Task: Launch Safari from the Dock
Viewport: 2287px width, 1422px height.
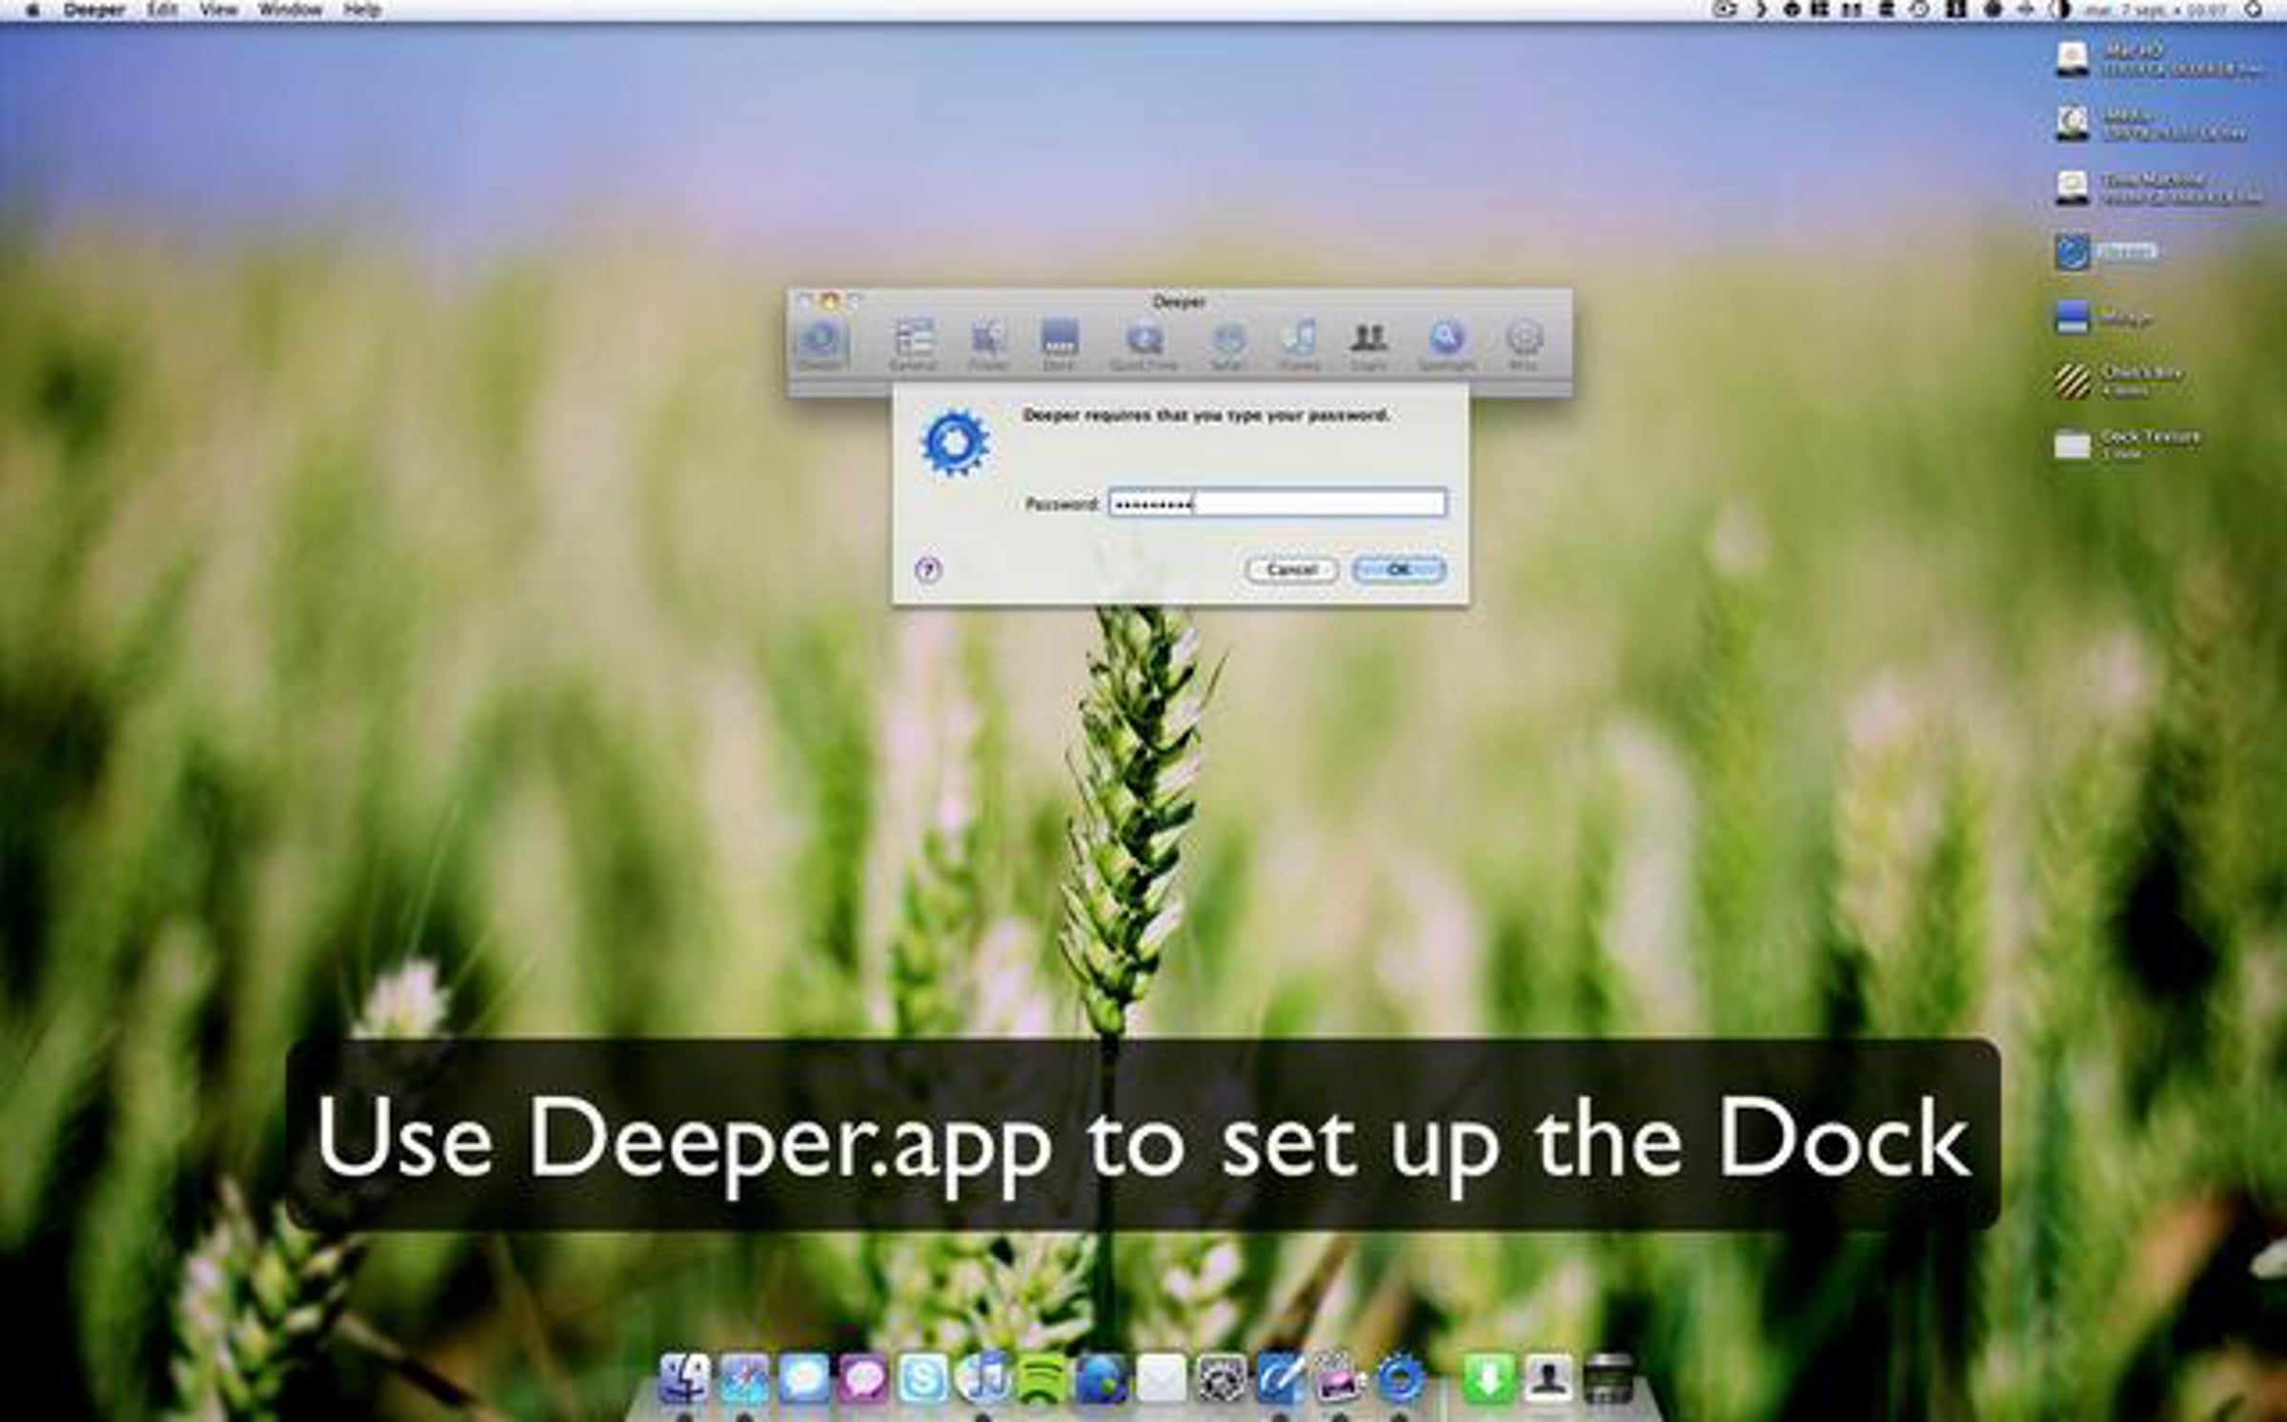Action: [743, 1378]
